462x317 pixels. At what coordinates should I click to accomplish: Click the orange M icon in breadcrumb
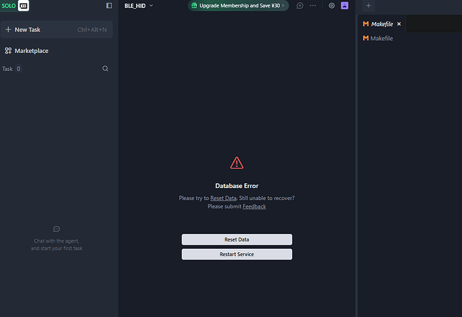366,38
